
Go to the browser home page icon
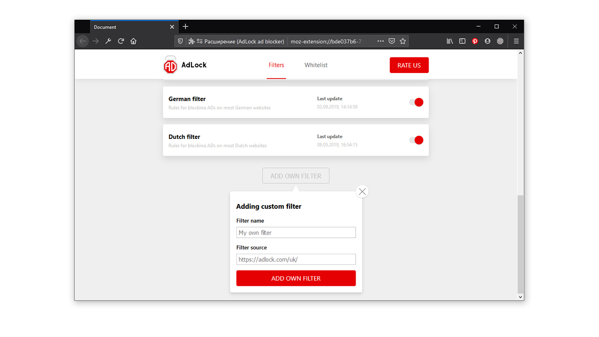coord(133,41)
